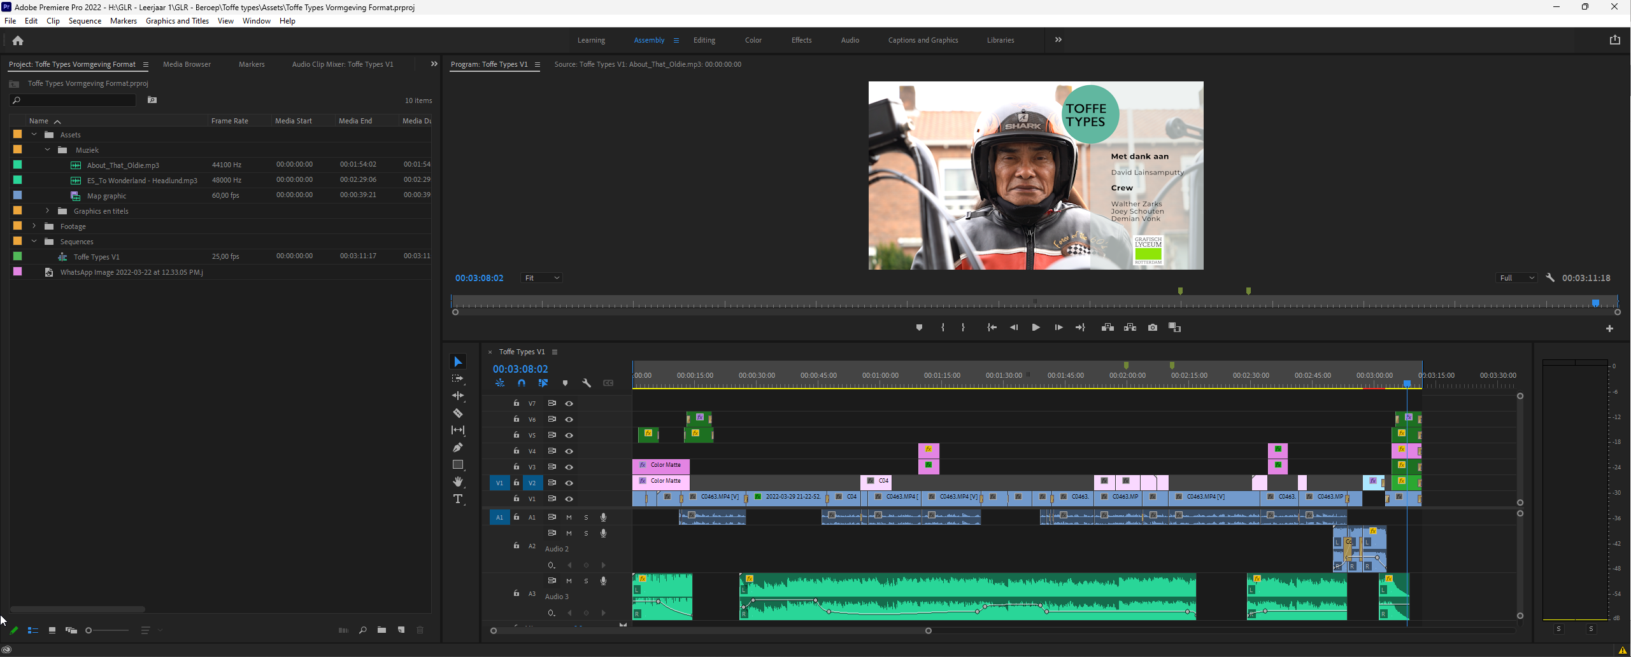Select the Pen tool
Image resolution: width=1631 pixels, height=657 pixels.
457,448
